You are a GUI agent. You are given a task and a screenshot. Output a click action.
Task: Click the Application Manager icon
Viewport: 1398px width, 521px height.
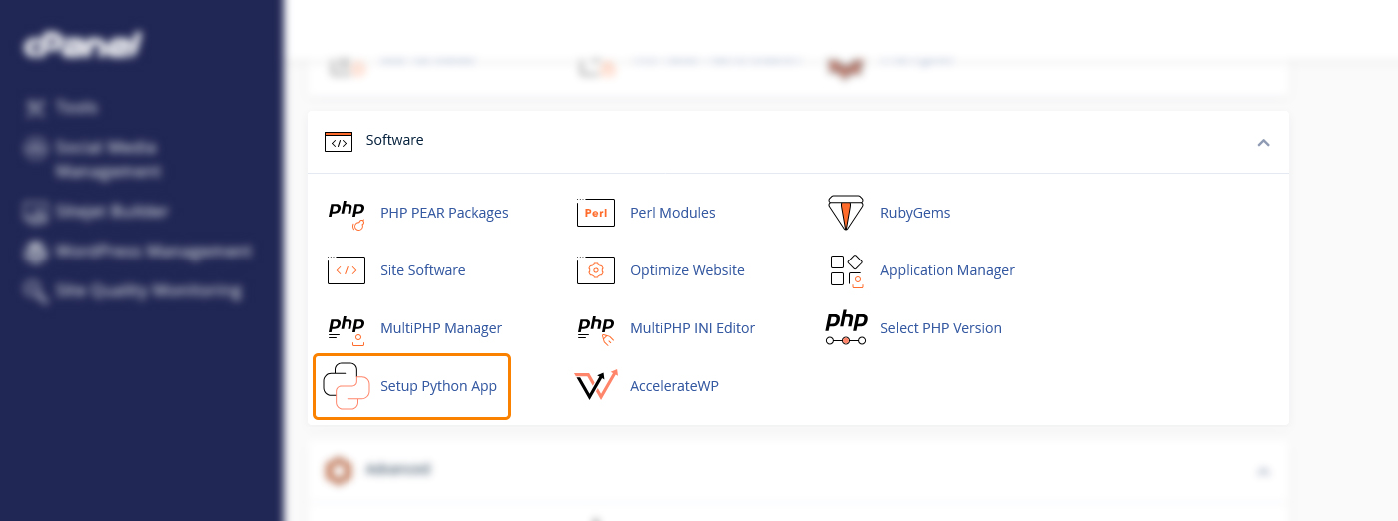coord(846,270)
